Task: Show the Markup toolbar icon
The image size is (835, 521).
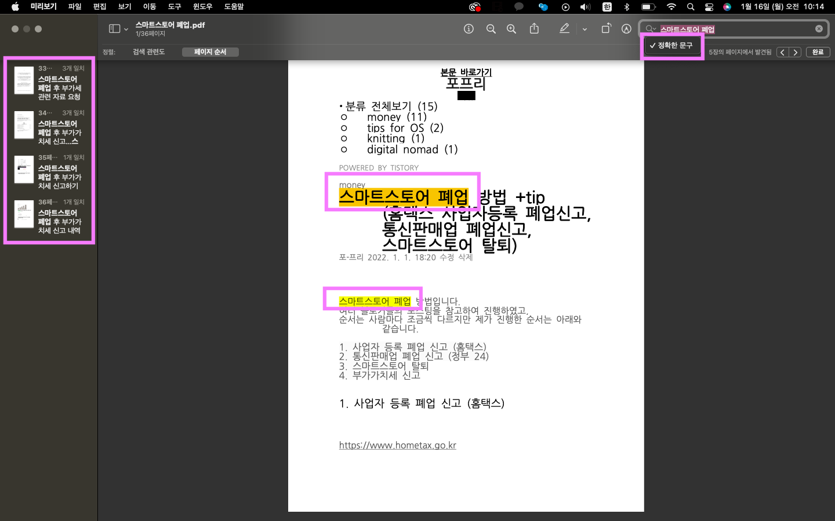Action: click(x=626, y=29)
